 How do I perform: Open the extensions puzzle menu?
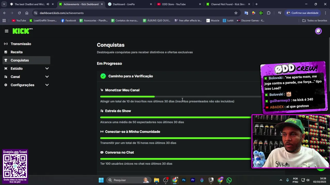coord(269,13)
